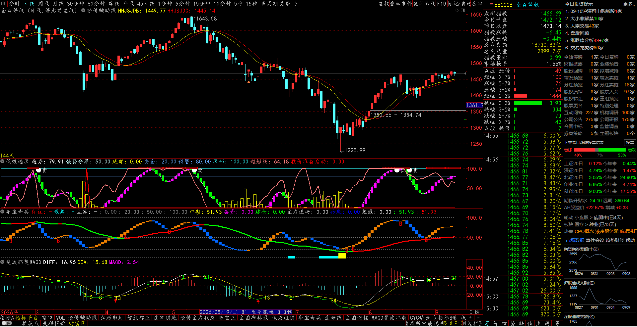637x327 pixels.
Task: Select the 弘历彩虹 indicator tab
Action: [112, 318]
